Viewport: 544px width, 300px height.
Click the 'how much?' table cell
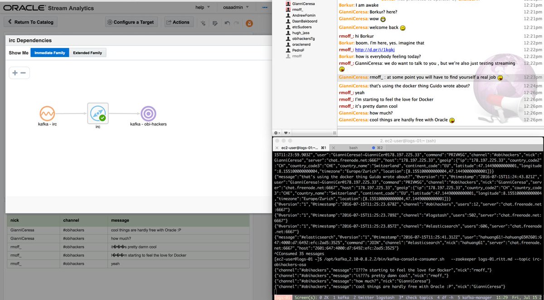pyautogui.click(x=179, y=238)
